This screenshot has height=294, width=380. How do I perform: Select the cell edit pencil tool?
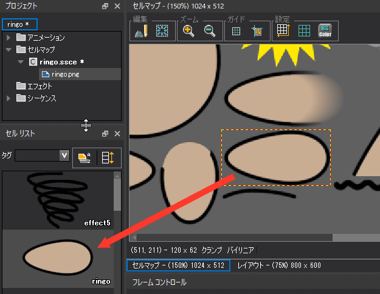click(x=141, y=31)
